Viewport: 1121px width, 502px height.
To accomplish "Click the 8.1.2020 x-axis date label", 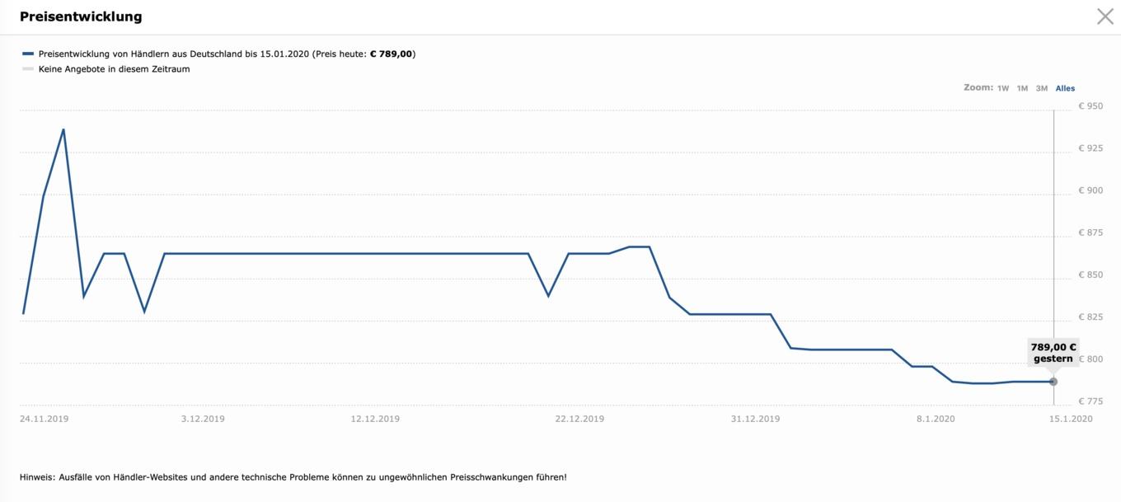I will coord(936,419).
